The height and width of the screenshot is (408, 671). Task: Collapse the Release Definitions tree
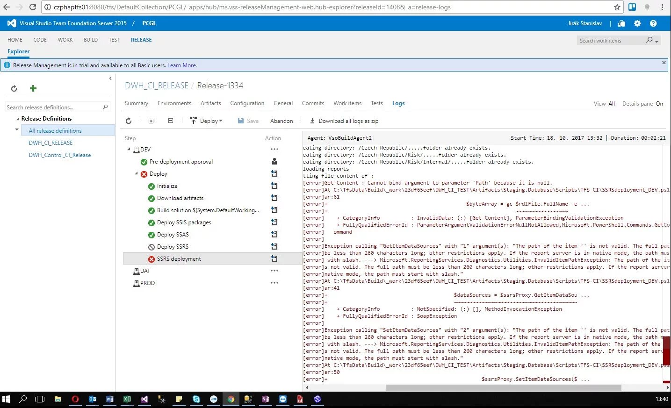(18, 119)
